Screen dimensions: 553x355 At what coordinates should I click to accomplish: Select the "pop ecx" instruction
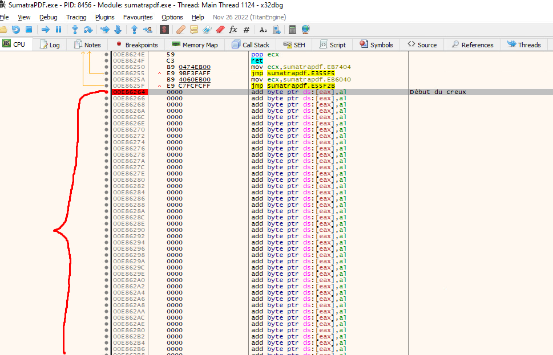click(265, 55)
